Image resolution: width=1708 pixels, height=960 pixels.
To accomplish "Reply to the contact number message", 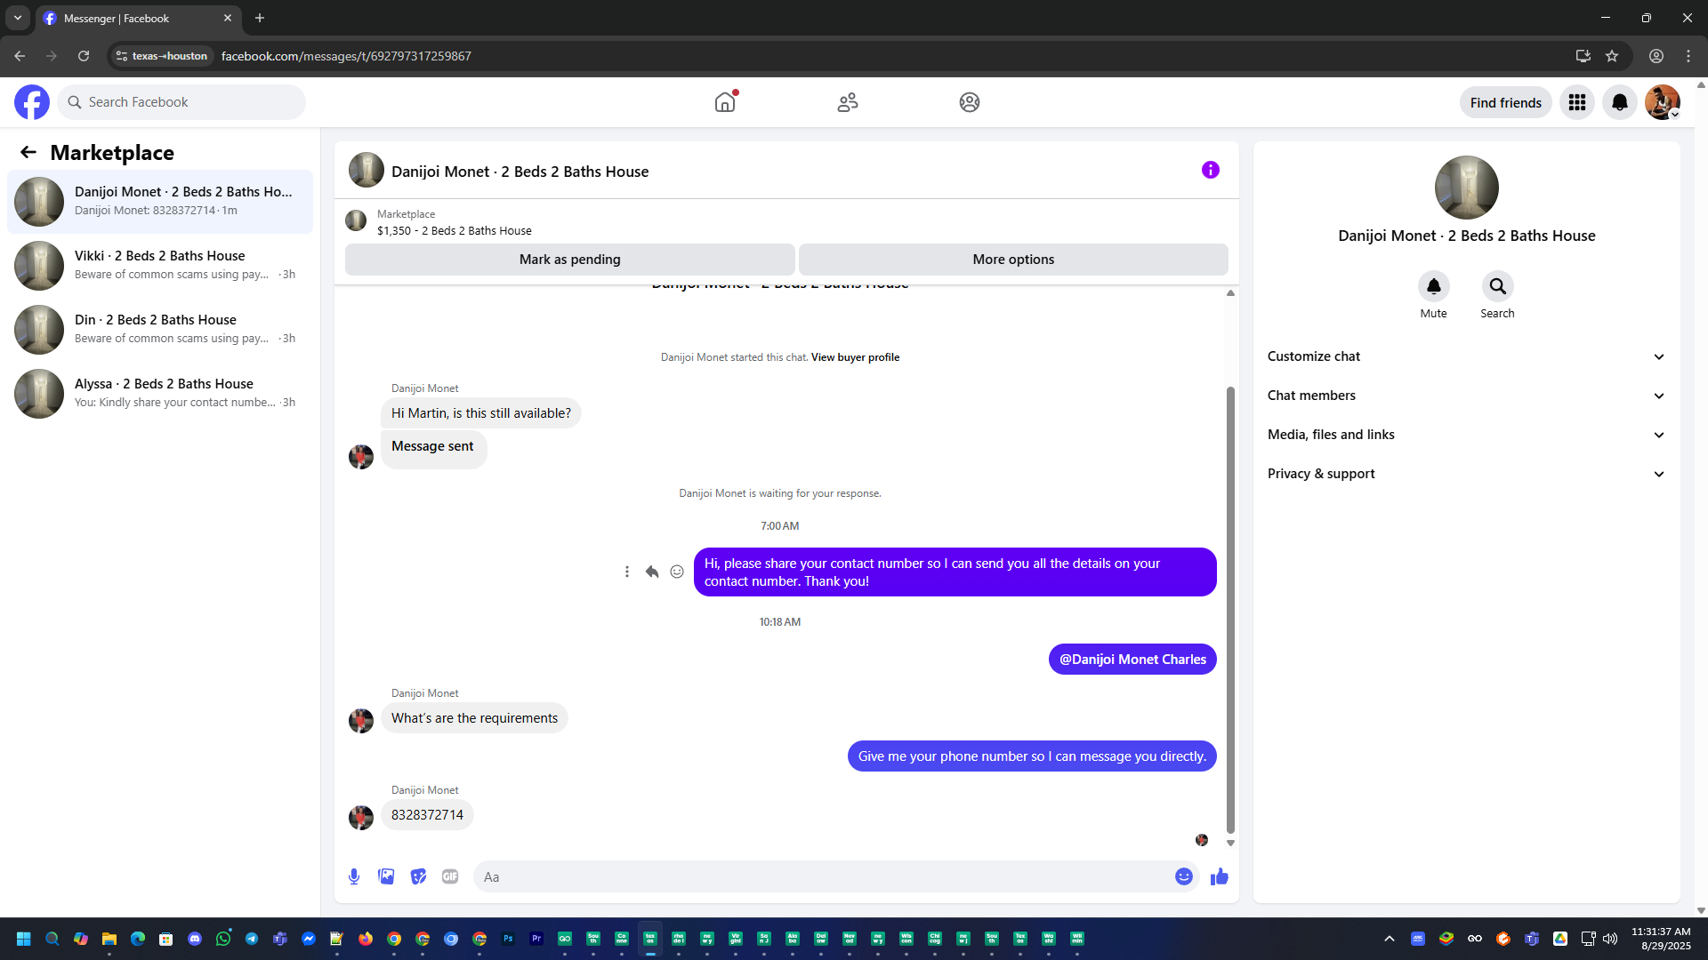I will 652,572.
